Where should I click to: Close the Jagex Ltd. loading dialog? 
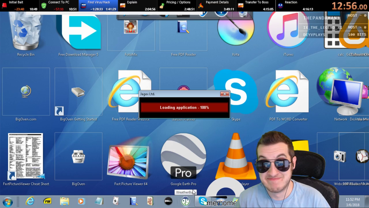click(225, 94)
